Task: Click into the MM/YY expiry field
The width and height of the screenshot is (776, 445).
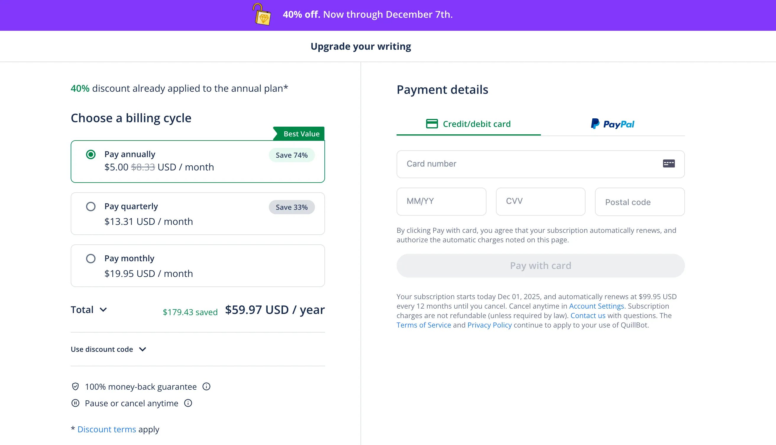Action: click(441, 201)
